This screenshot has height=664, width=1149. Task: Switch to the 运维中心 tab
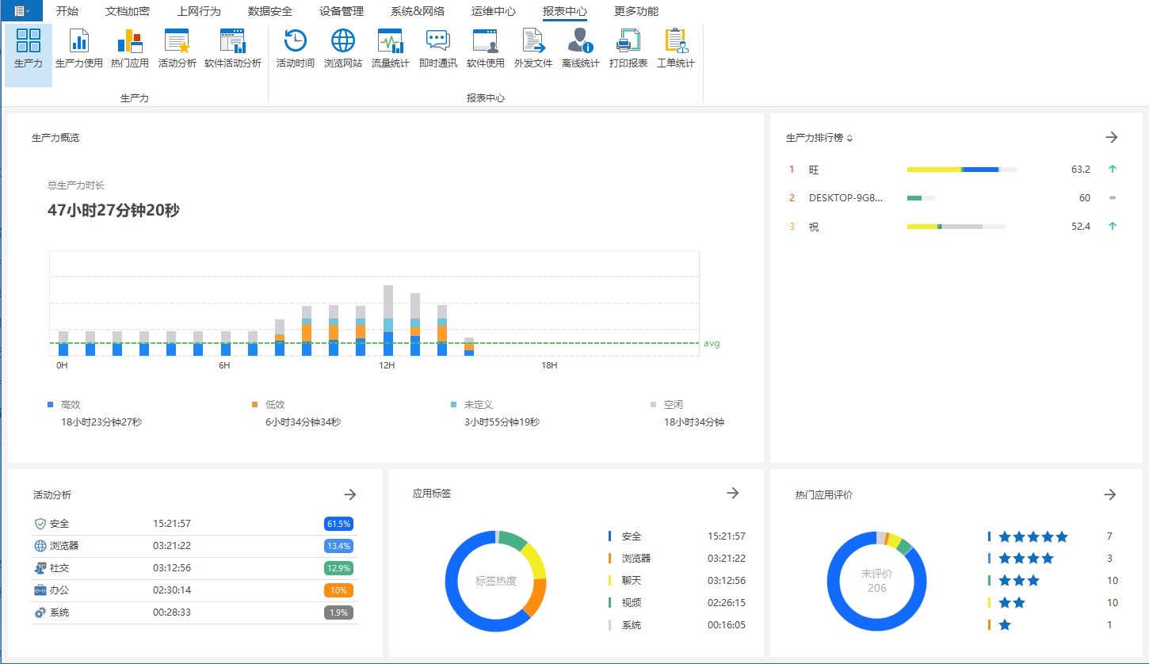(494, 11)
